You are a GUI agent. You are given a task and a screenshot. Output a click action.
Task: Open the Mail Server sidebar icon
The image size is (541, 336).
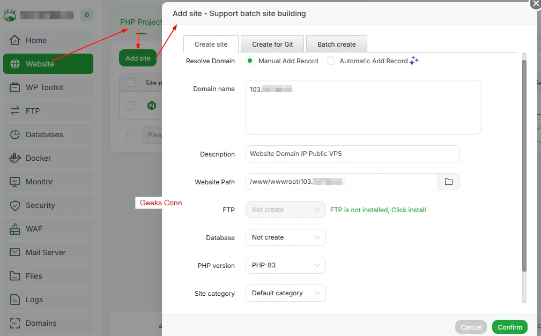click(17, 252)
